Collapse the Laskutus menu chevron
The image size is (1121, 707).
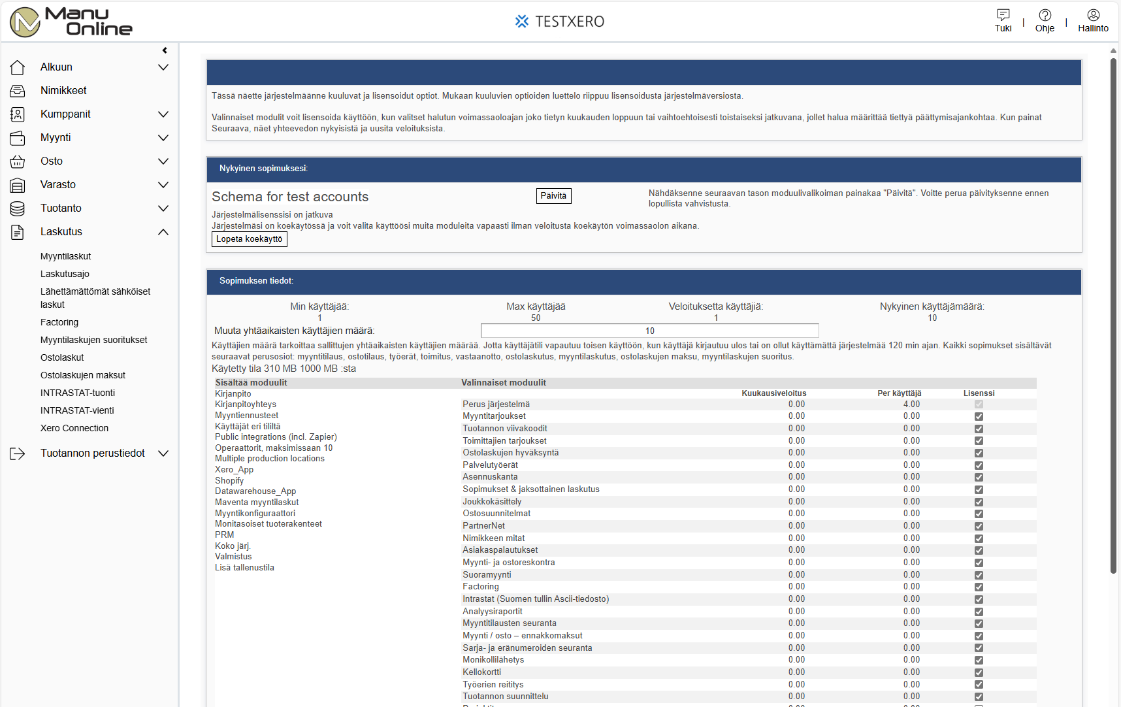coord(163,232)
